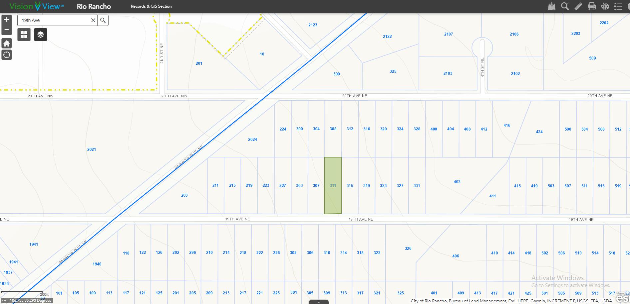Zoom out with the minus button
Image resolution: width=630 pixels, height=304 pixels.
(7, 30)
